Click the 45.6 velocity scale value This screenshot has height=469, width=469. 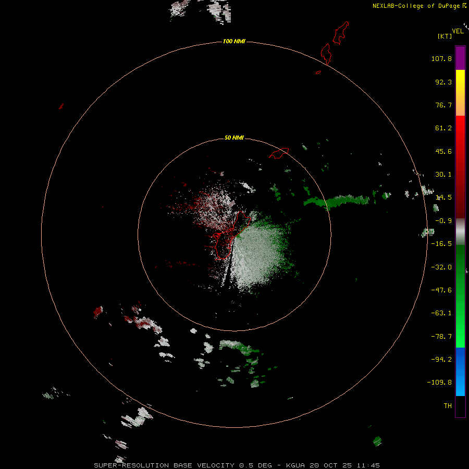coord(443,151)
